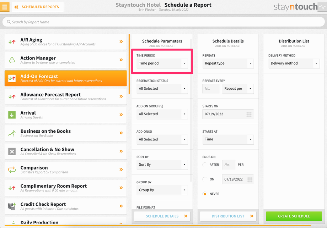The image size is (327, 228).
Task: Open the Delivery method dropdown
Action: [x=294, y=63]
